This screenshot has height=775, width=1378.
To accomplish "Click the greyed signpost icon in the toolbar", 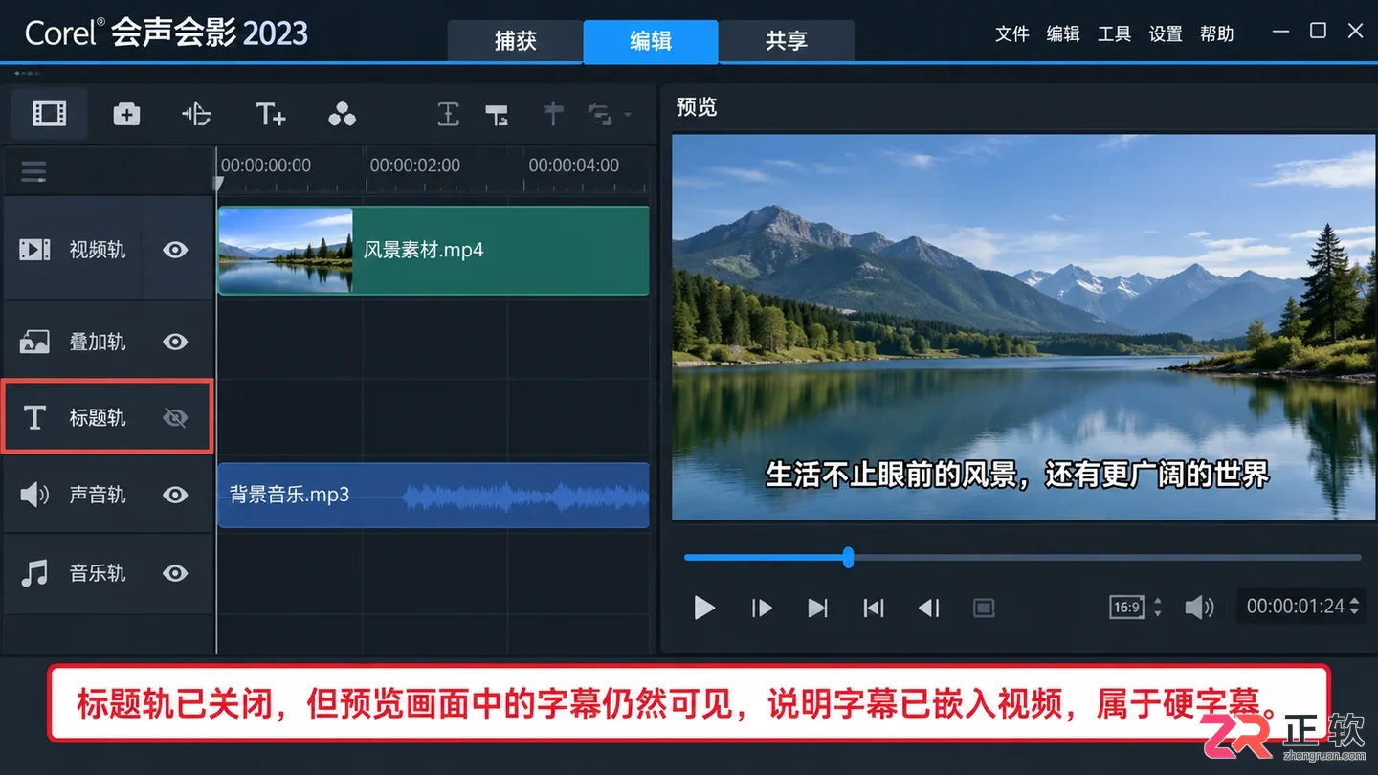I will pos(552,115).
